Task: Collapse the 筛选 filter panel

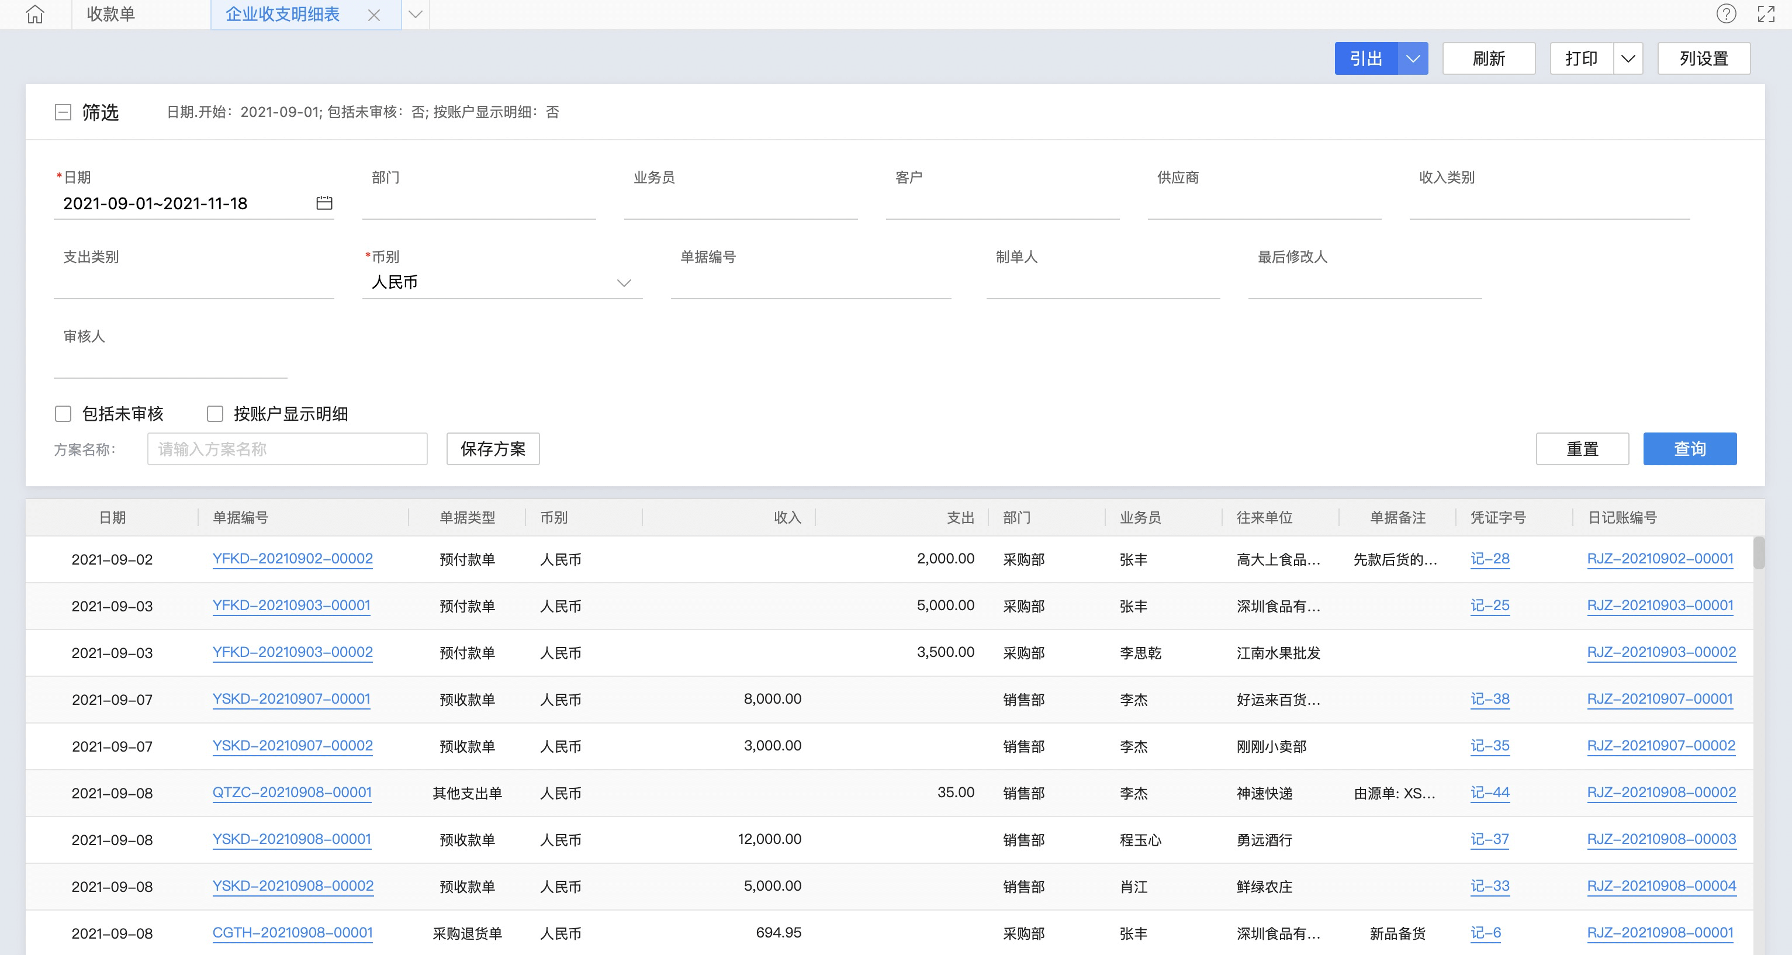Action: point(63,112)
